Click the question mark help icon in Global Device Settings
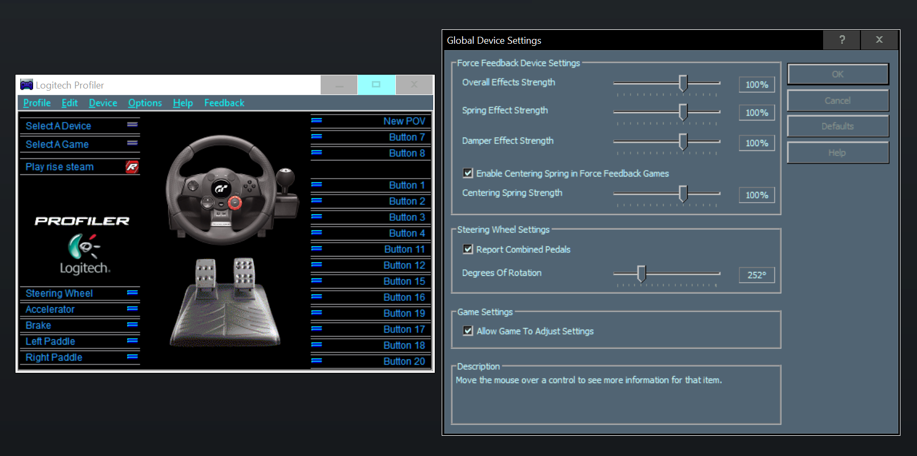917x456 pixels. point(842,40)
